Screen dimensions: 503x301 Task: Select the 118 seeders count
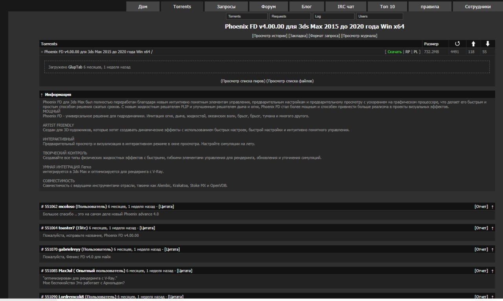[x=471, y=52]
